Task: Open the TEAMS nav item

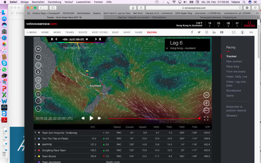Action: (x=70, y=32)
